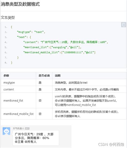
Task: Click the 天气机器人 sender name
Action: coord(18,128)
